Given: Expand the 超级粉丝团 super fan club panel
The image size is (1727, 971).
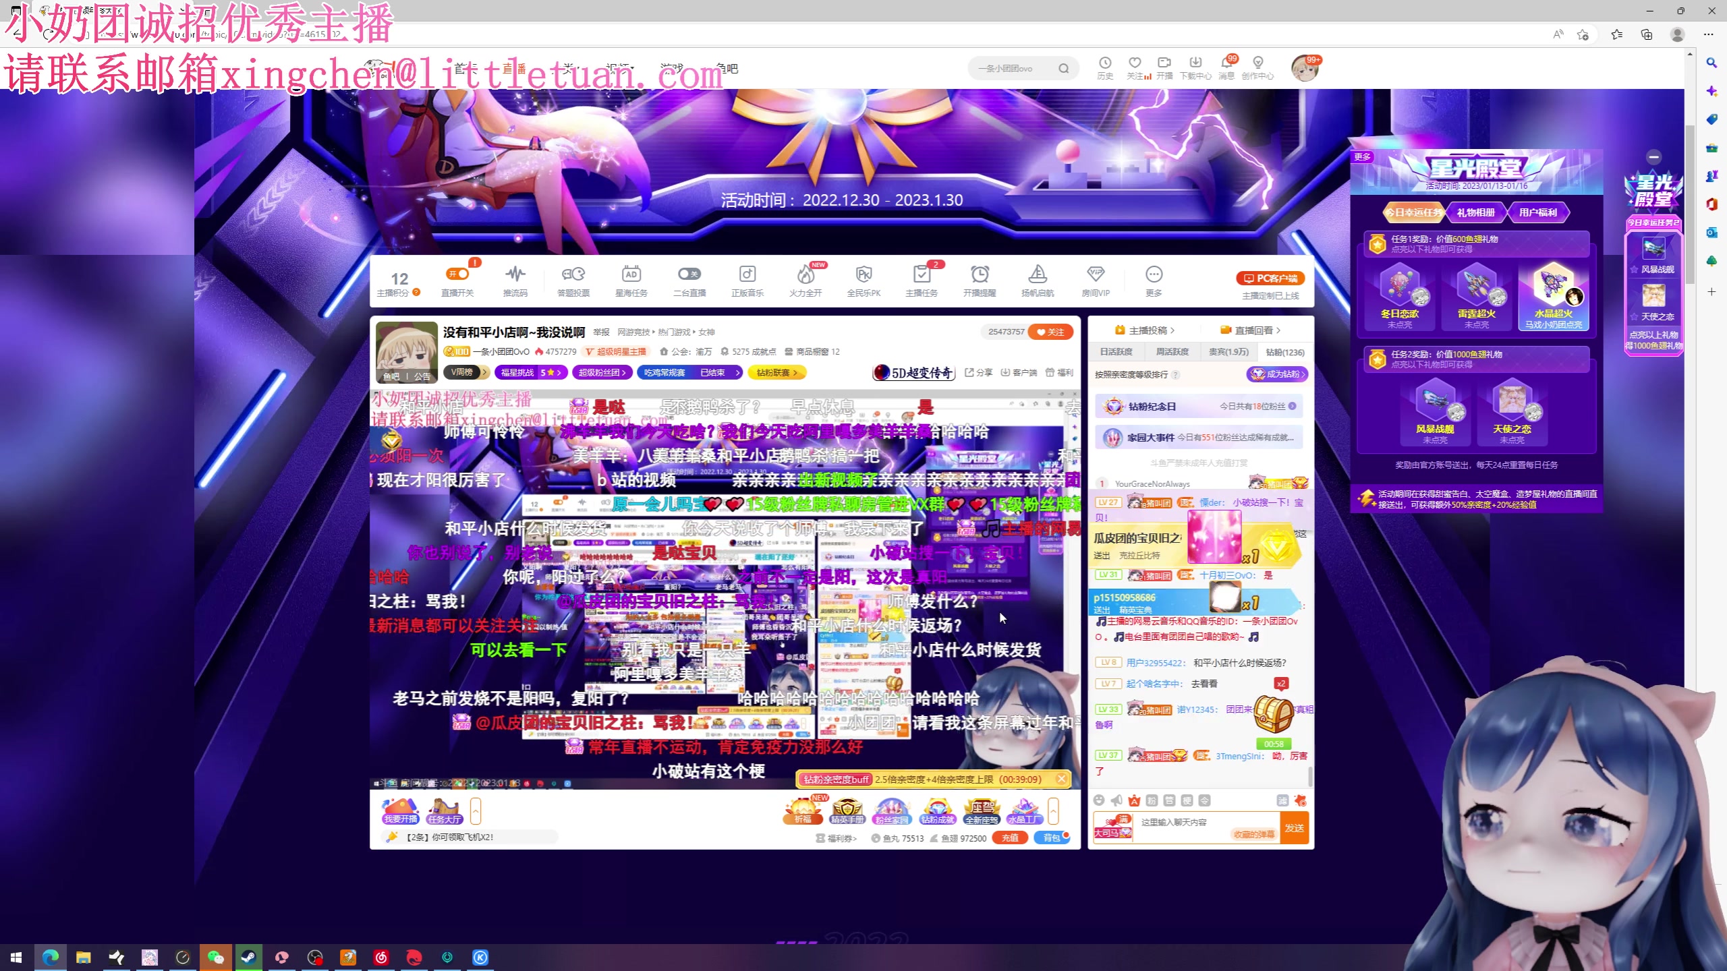Looking at the screenshot, I should tap(602, 372).
